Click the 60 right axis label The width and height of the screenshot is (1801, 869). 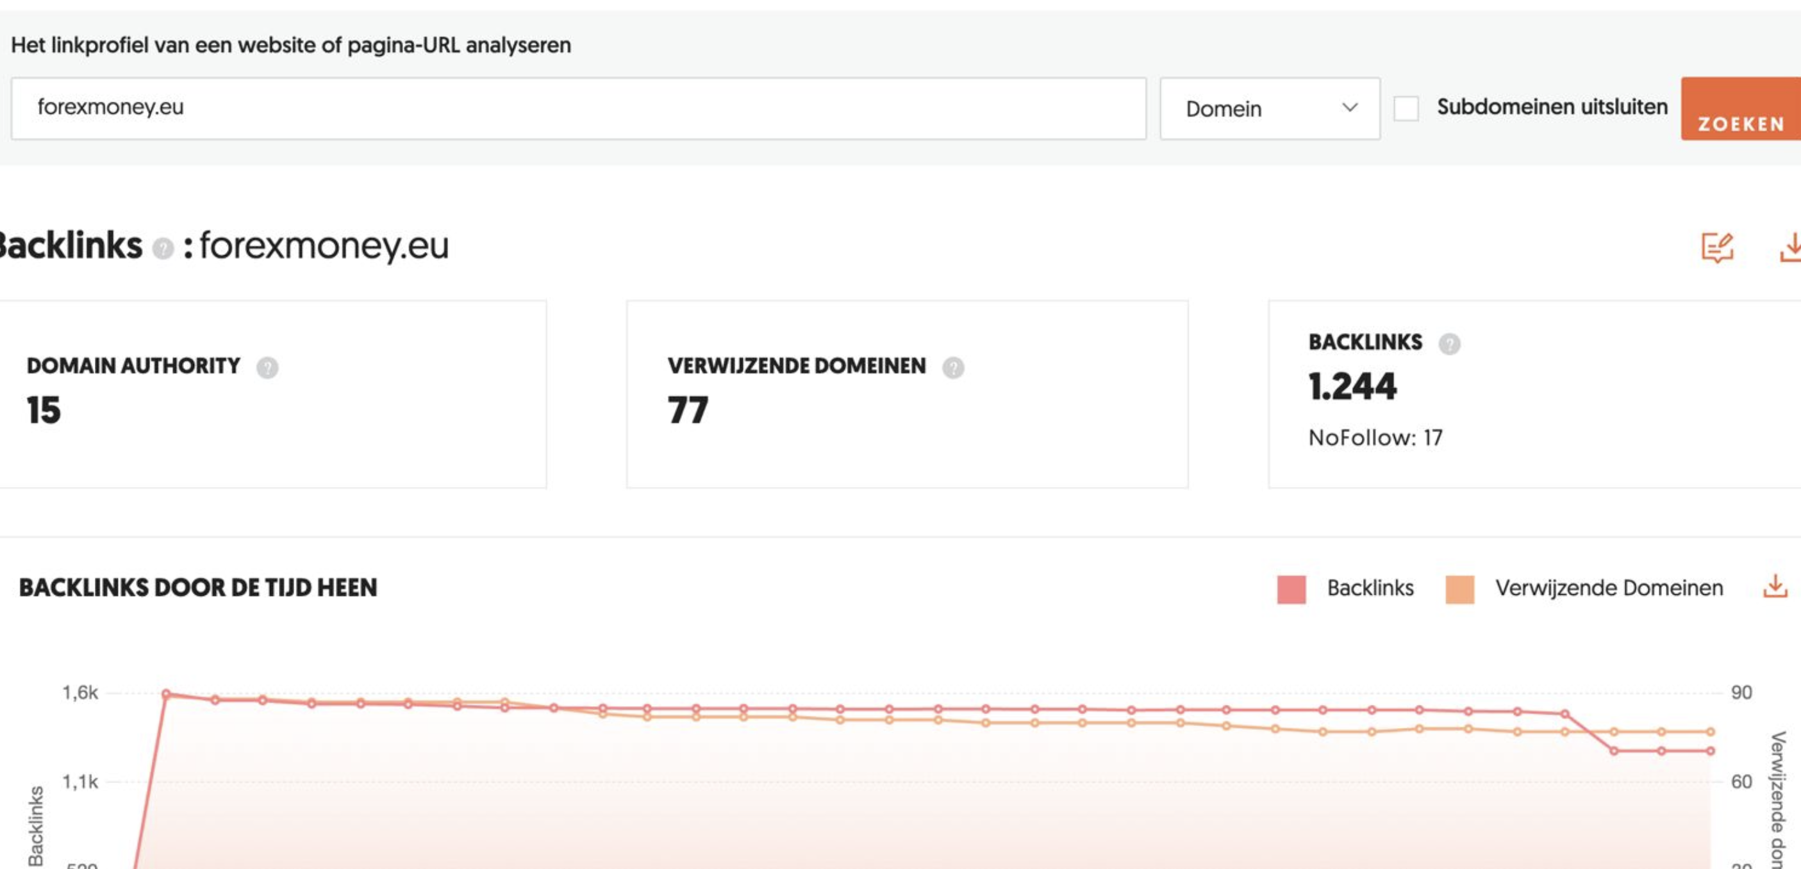coord(1741,782)
